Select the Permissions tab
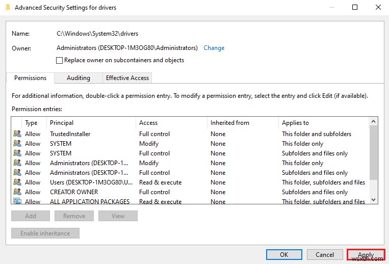 (30, 78)
